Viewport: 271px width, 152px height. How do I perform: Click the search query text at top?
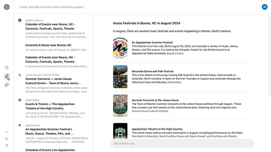click(52, 7)
